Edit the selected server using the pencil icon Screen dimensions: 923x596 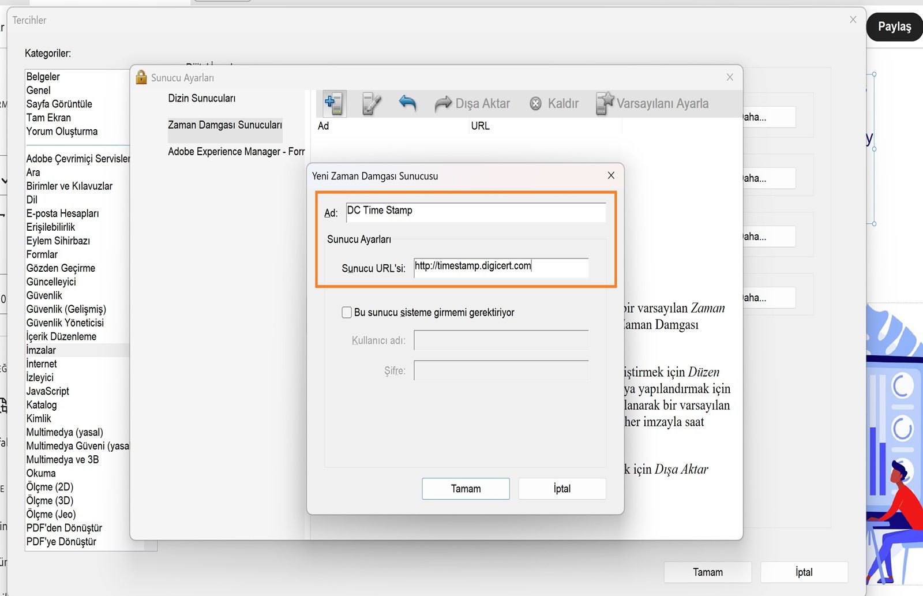point(370,102)
